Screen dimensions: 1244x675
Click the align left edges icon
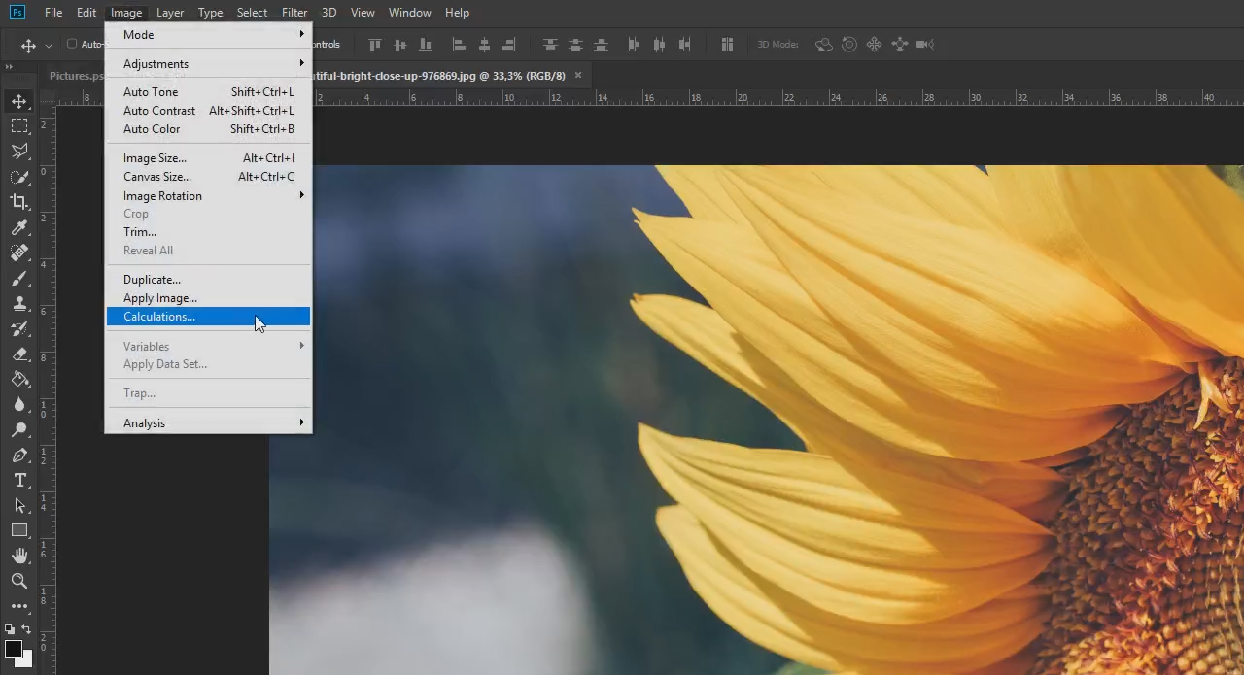(x=459, y=45)
